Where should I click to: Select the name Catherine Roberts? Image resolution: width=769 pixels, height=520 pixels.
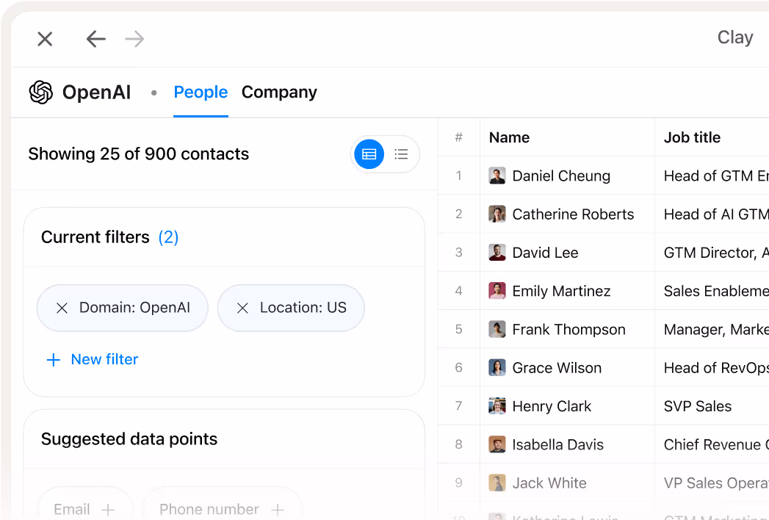[x=573, y=214]
